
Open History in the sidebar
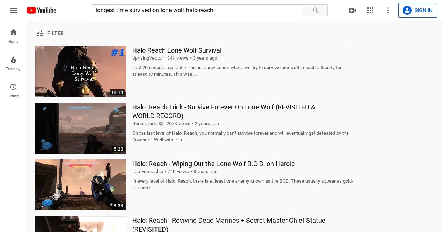13,90
